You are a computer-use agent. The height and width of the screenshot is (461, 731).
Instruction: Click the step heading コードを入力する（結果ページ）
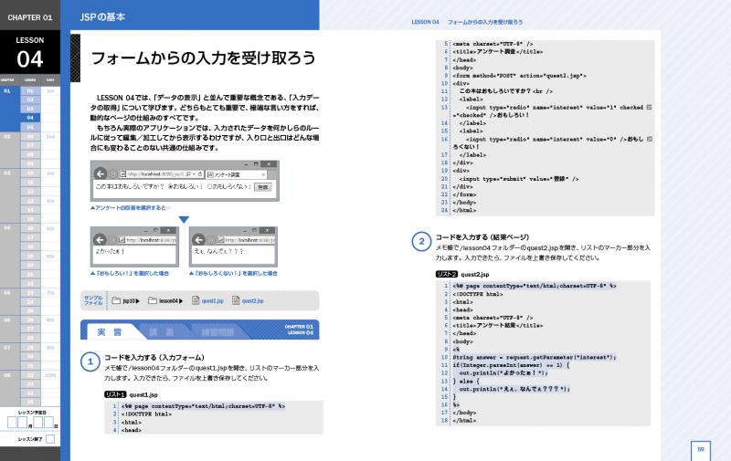[482, 237]
